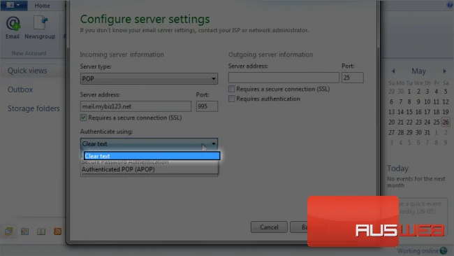The height and width of the screenshot is (256, 454).
Task: Open Outbox folder in sidebar
Action: click(x=20, y=90)
